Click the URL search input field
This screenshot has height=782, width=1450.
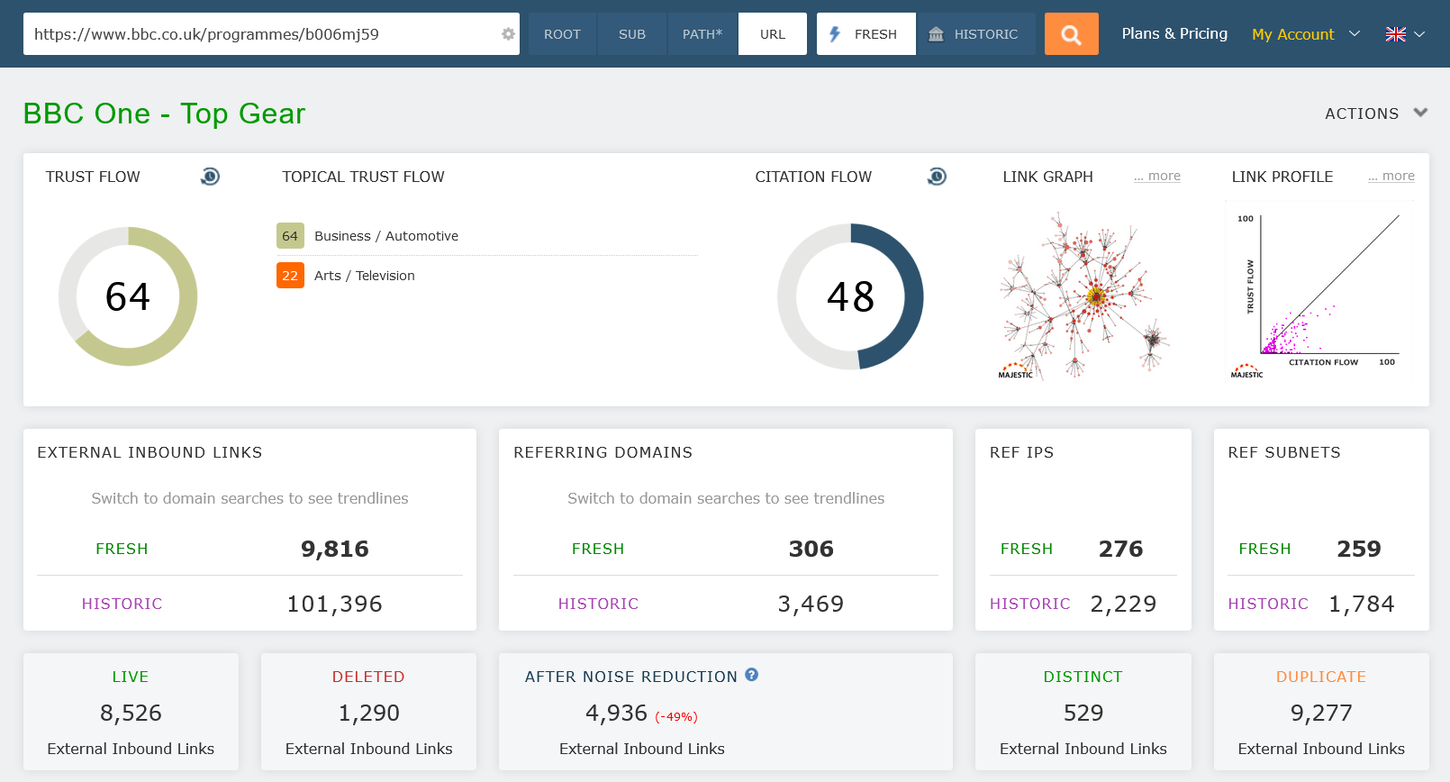tap(261, 34)
